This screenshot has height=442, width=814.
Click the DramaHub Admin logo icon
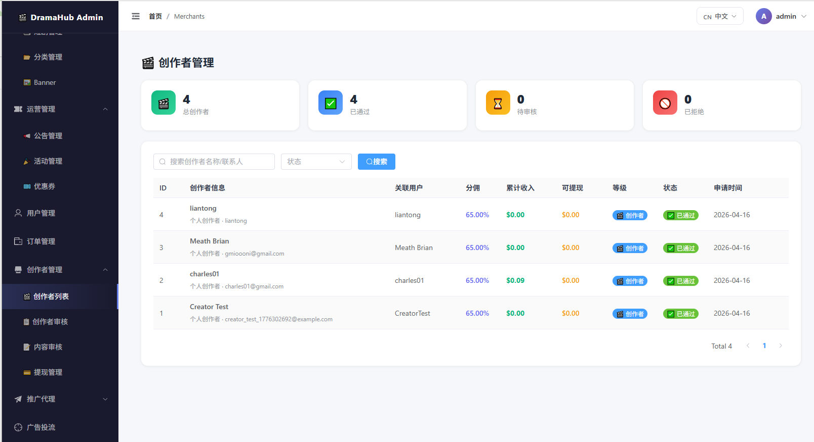23,18
